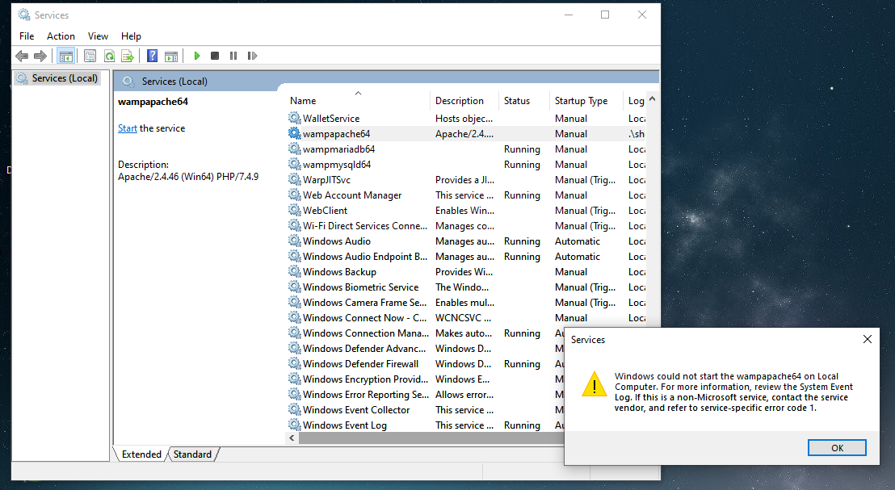The image size is (895, 490).
Task: Click the Back arrow toolbar icon
Action: pos(22,56)
